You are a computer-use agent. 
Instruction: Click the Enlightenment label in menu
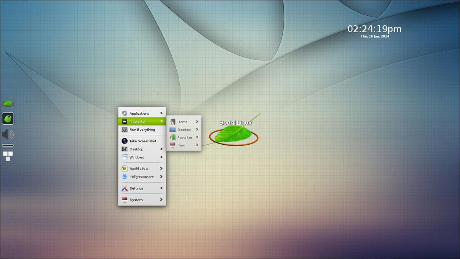(x=141, y=177)
